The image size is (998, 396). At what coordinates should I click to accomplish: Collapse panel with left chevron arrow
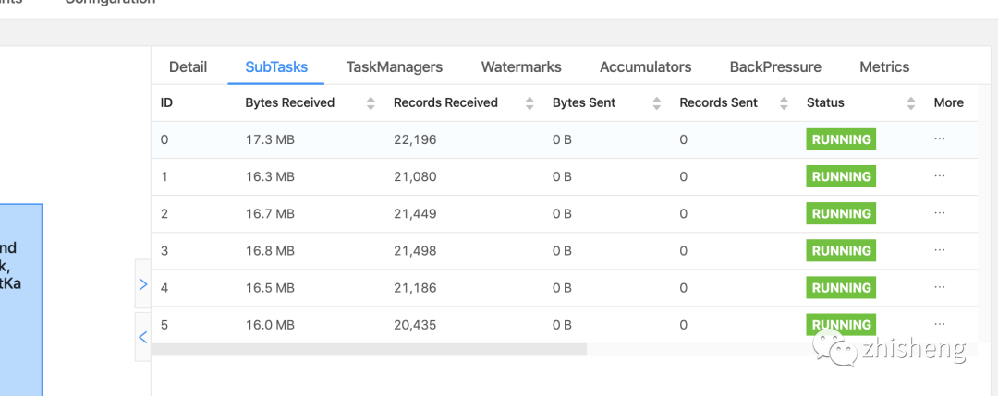pyautogui.click(x=142, y=337)
